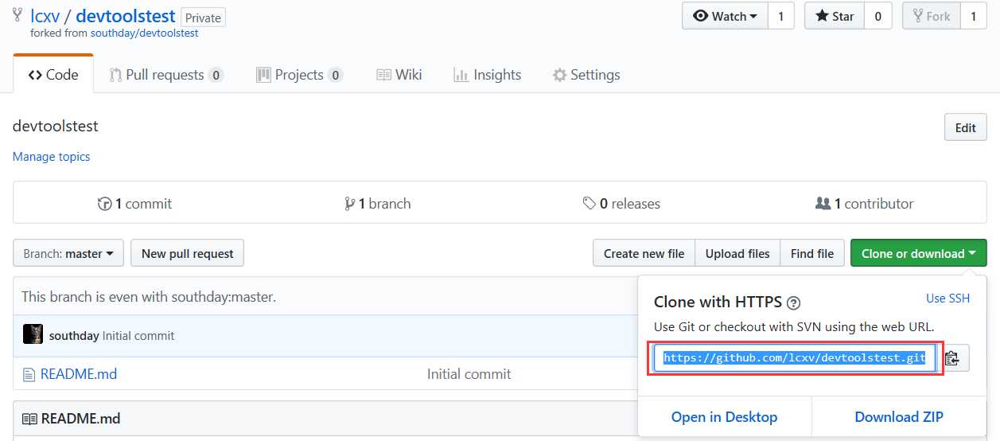Open the Initial commit message in README.md row

pyautogui.click(x=469, y=374)
